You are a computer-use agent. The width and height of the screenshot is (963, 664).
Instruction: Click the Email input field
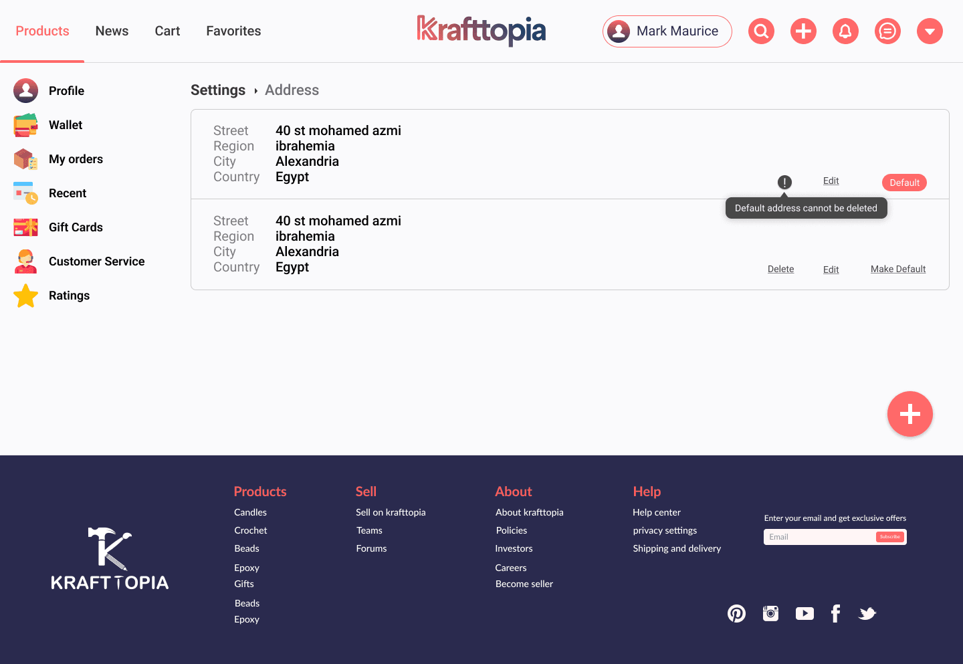(x=819, y=537)
